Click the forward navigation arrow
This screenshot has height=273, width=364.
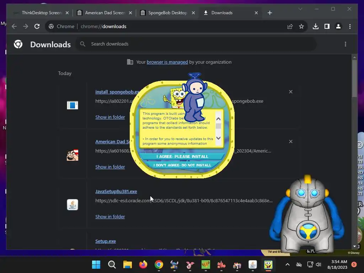coord(26,26)
